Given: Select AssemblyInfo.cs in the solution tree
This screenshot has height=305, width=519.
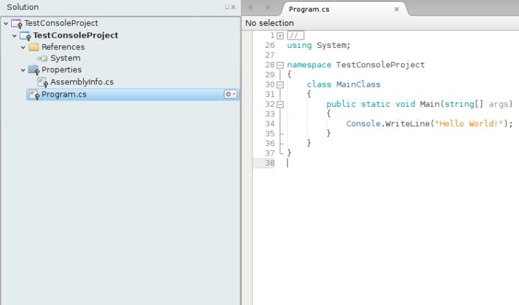Looking at the screenshot, I should 82,82.
